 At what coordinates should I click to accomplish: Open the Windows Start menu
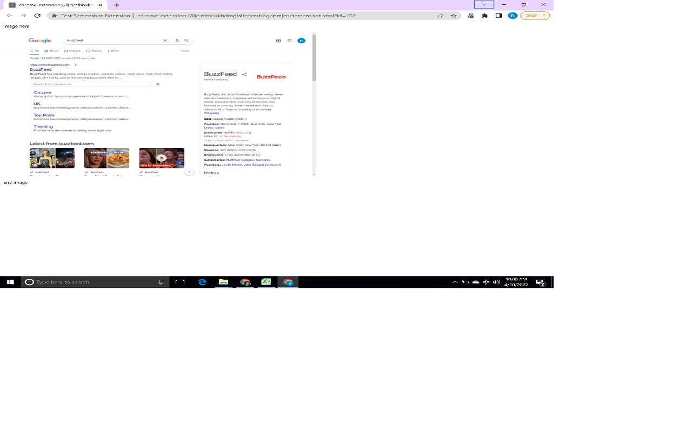10,282
